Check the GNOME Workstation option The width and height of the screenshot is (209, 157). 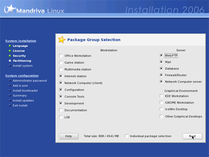161,103
